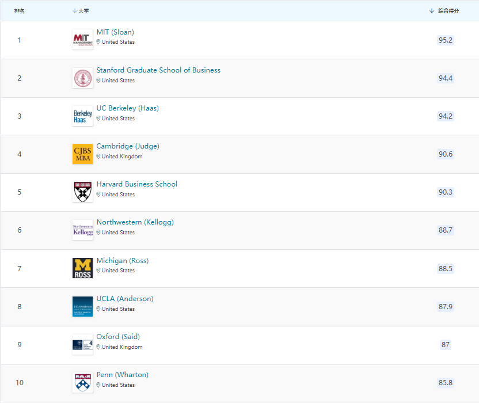Click the location pin under UCLA (Anderson)
Image resolution: width=479 pixels, height=403 pixels.
pos(98,309)
